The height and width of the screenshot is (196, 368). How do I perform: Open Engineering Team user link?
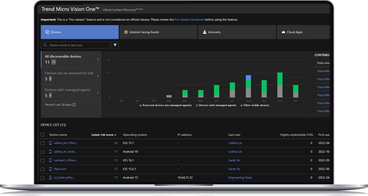tap(240, 178)
